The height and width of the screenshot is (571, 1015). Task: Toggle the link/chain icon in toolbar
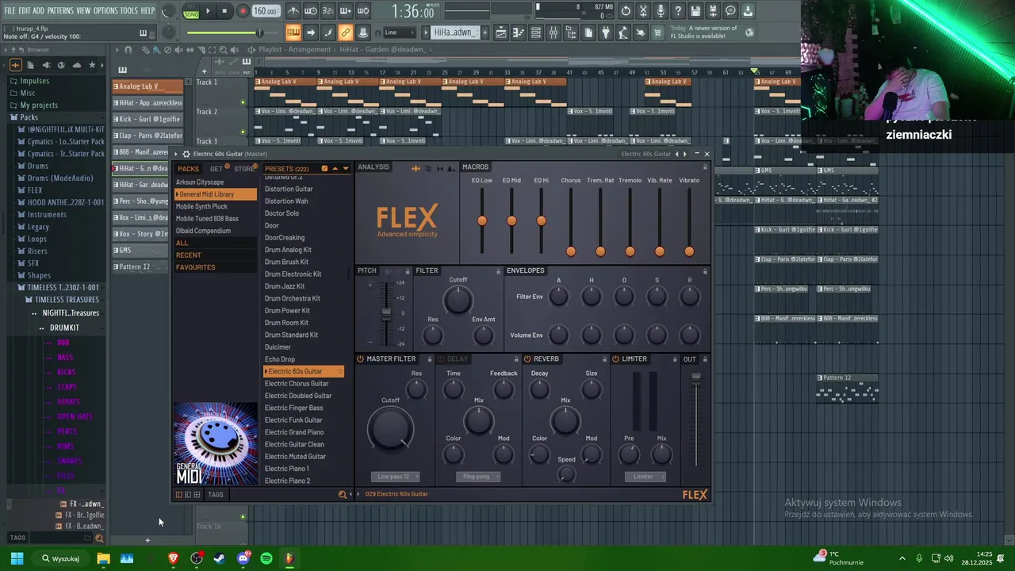[345, 33]
